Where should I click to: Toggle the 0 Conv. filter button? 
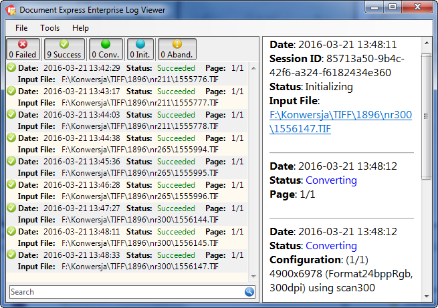106,49
